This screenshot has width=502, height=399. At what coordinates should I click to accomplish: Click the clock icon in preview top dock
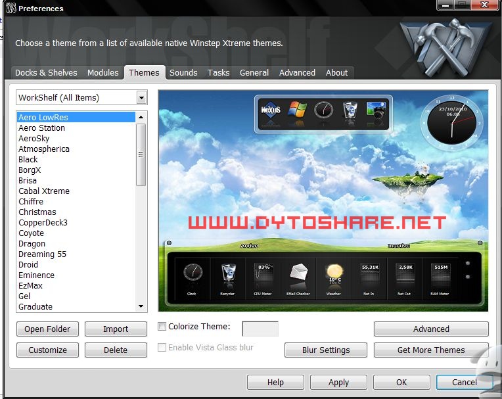(324, 110)
